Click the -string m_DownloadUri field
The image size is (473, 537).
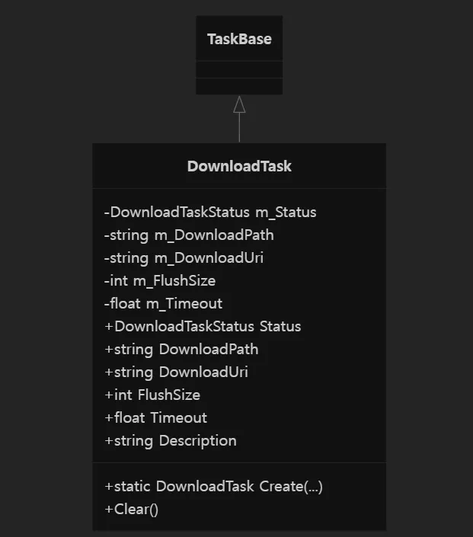point(184,258)
